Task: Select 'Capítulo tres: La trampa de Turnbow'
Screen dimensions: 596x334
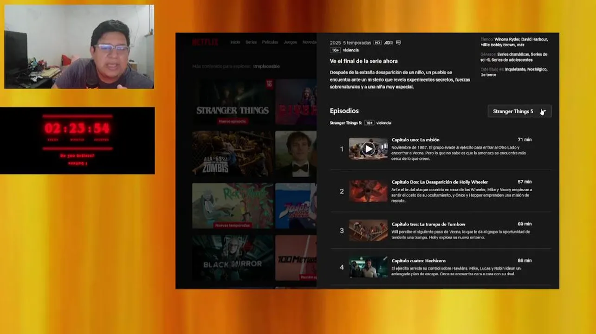Action: [x=428, y=224]
